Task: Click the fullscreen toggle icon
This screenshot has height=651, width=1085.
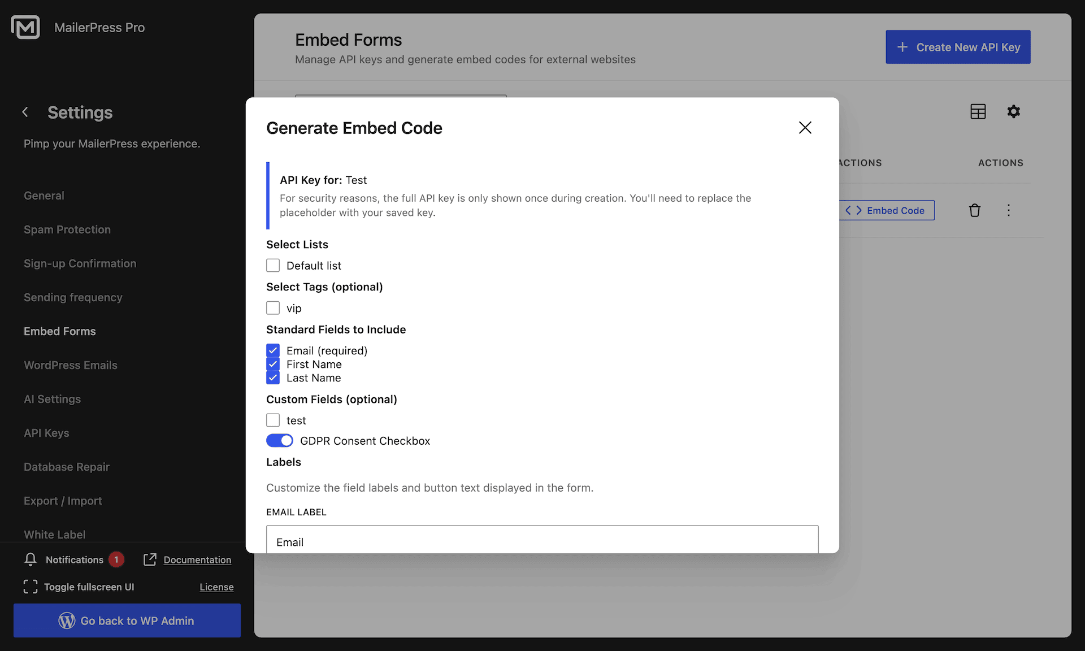Action: pos(31,587)
